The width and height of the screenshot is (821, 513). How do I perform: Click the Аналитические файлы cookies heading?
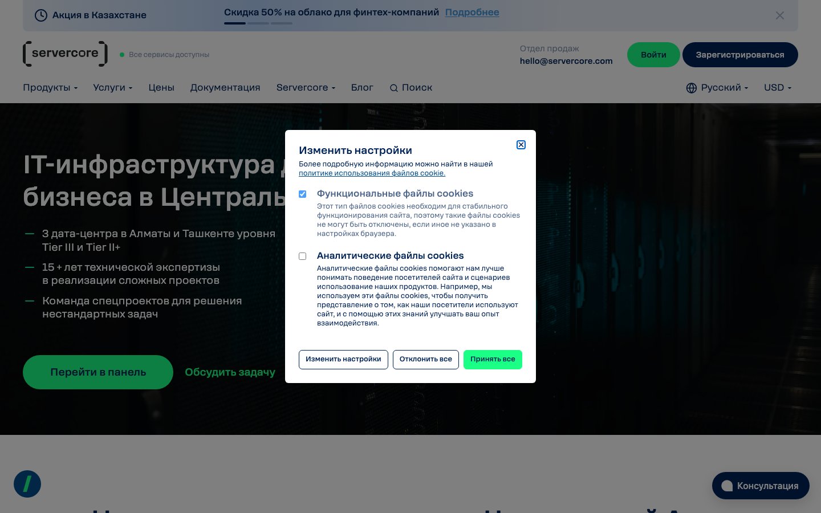[x=391, y=256]
